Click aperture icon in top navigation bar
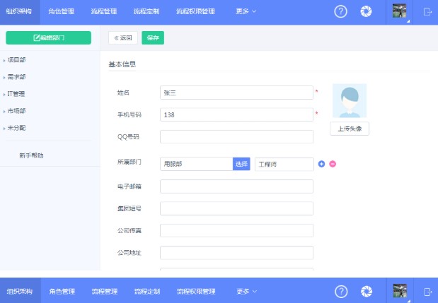Screen dimensions: 438x303 366,12
